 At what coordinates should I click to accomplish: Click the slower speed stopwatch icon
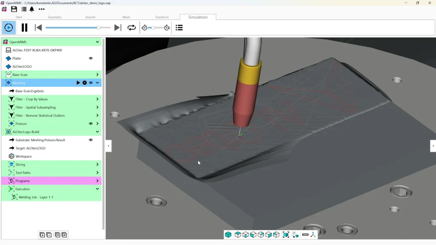pyautogui.click(x=144, y=28)
